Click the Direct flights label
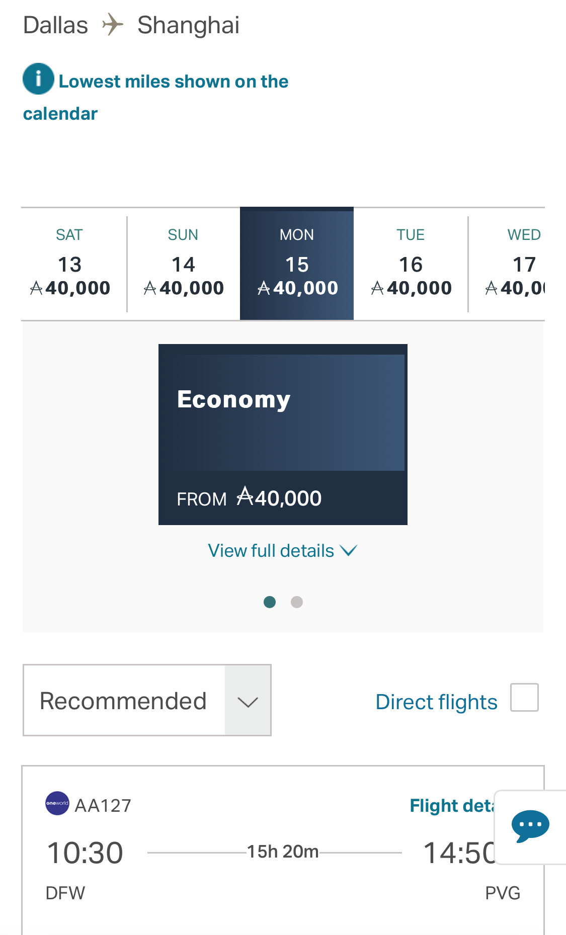566x935 pixels. coord(436,702)
